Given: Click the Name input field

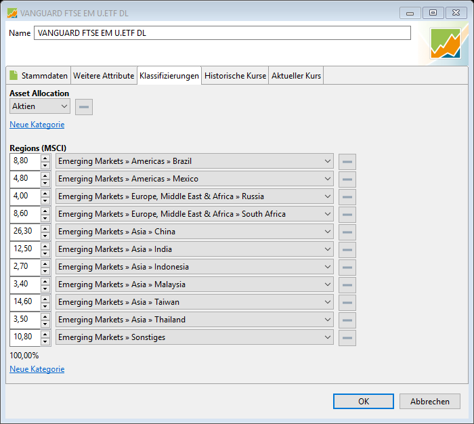Looking at the screenshot, I should tap(222, 33).
